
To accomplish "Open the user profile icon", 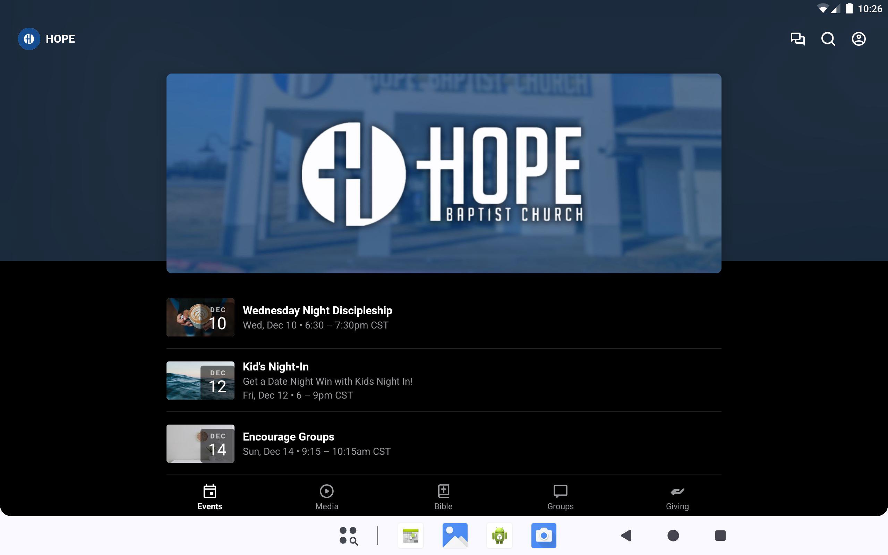I will click(858, 39).
